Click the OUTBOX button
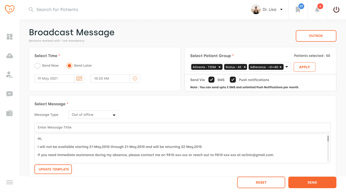The image size is (346, 192). click(316, 36)
